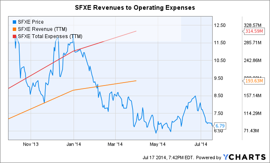The width and height of the screenshot is (270, 163).
Task: Click the YCHARTS logo
Action: 244,157
